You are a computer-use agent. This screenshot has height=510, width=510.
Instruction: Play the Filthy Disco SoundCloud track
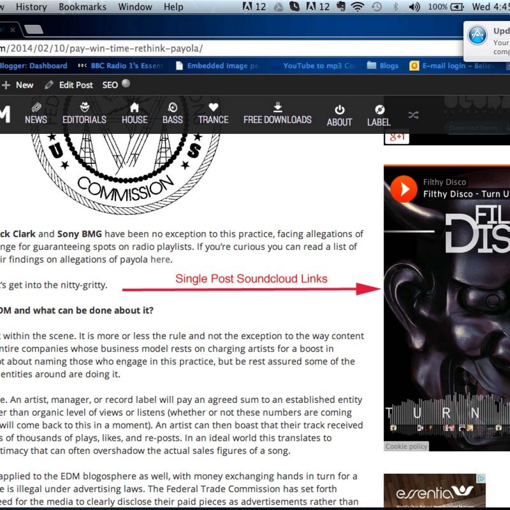(x=403, y=189)
